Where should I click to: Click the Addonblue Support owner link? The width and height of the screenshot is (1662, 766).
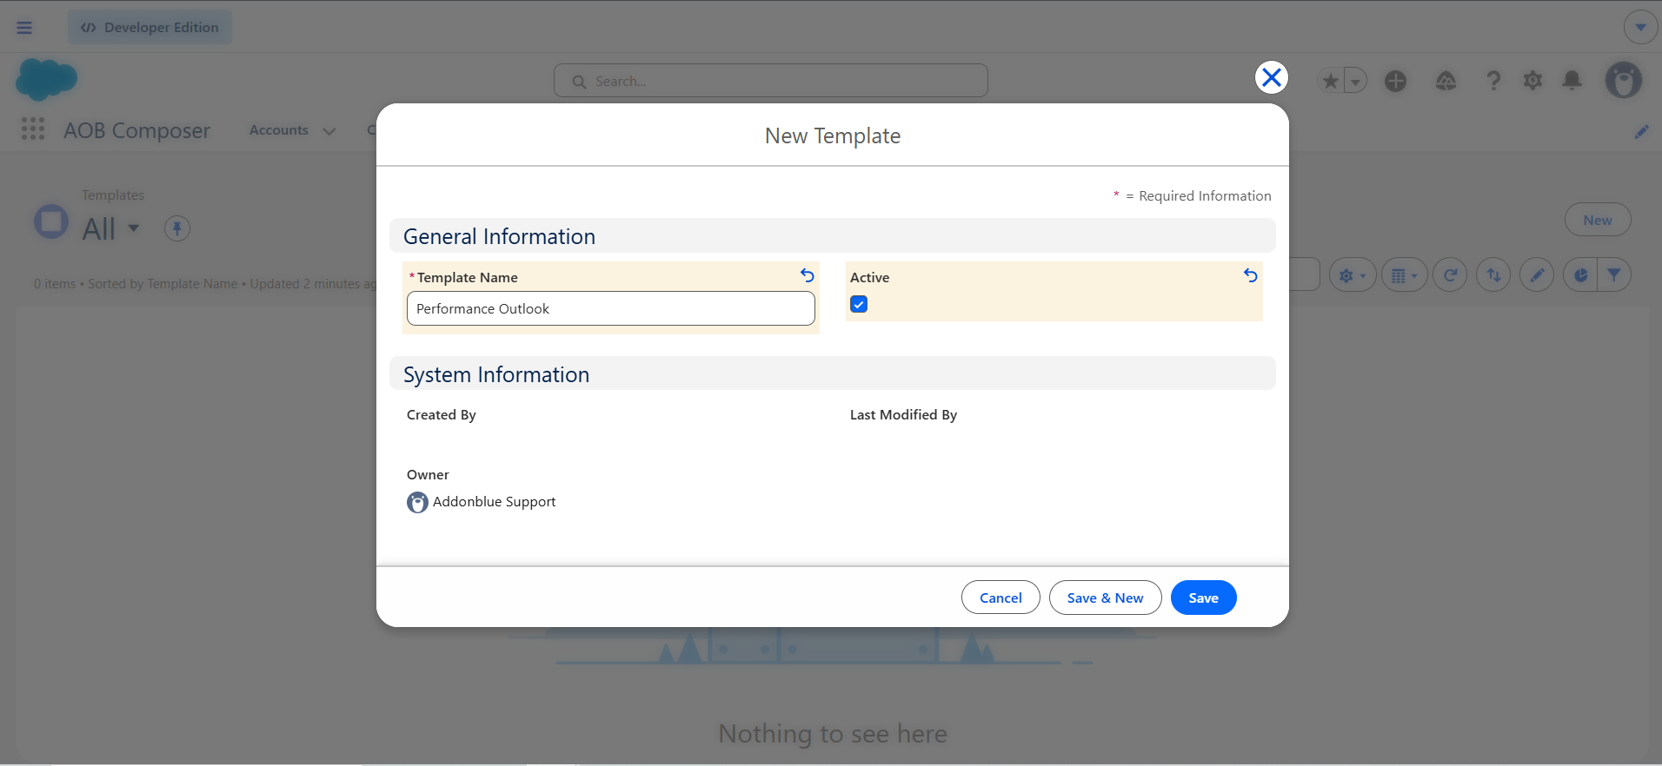click(x=494, y=502)
